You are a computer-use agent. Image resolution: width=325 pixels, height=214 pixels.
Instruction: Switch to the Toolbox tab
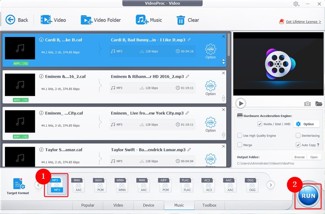click(209, 205)
